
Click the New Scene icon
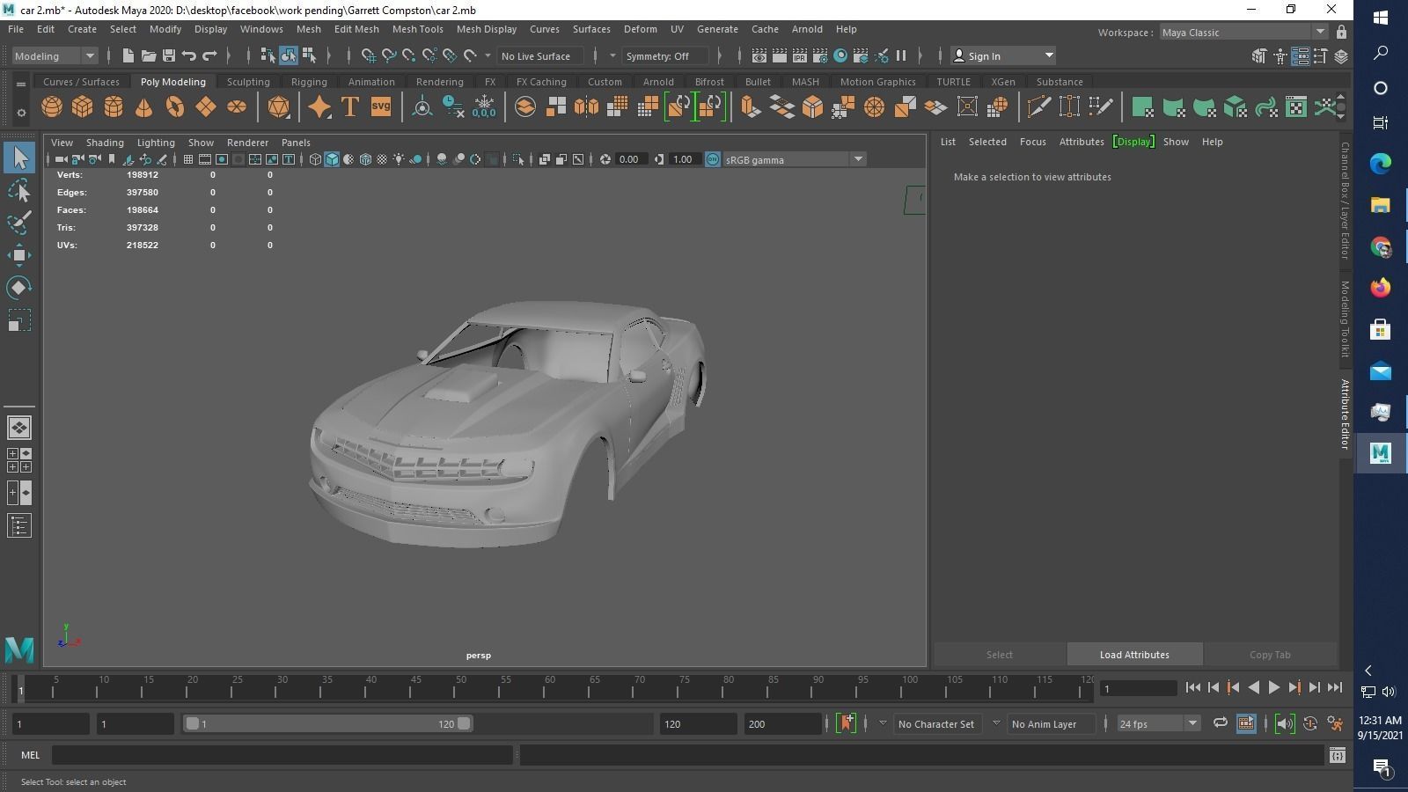pos(128,55)
